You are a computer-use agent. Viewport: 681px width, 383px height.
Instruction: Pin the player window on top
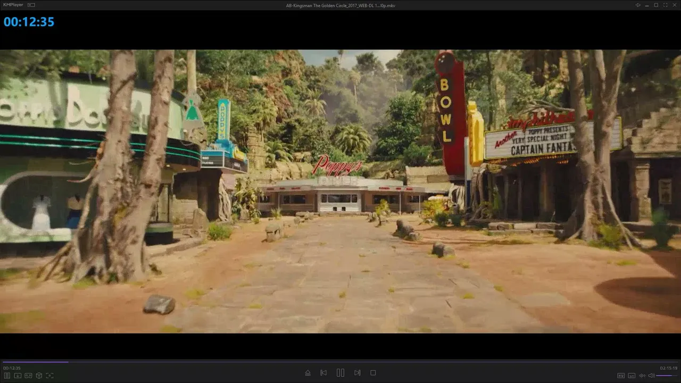click(x=638, y=5)
